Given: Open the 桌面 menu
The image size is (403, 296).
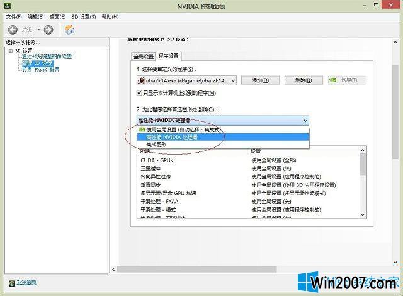Looking at the screenshot, I should [57, 17].
